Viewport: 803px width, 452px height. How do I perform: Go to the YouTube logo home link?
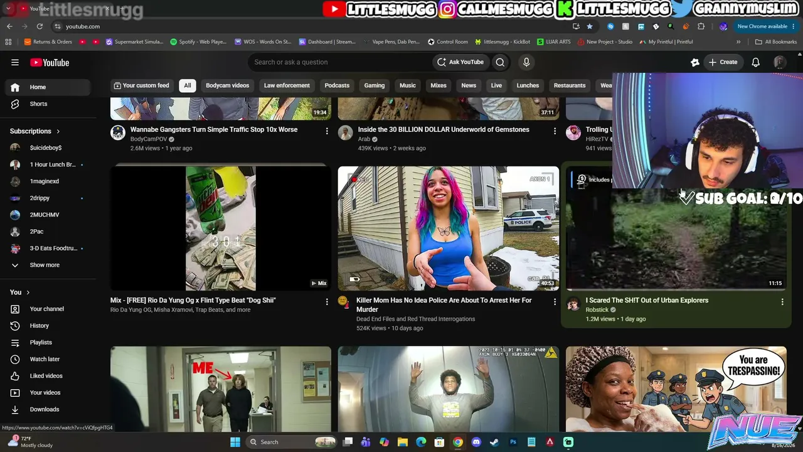pos(50,62)
